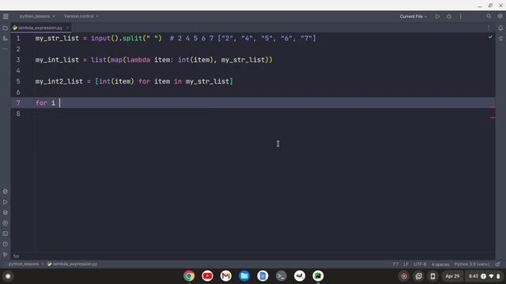Click the red error stripe marker
506x284 pixels.
(492, 107)
